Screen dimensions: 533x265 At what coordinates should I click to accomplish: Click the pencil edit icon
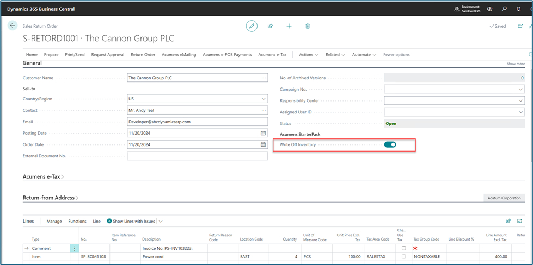coord(252,26)
